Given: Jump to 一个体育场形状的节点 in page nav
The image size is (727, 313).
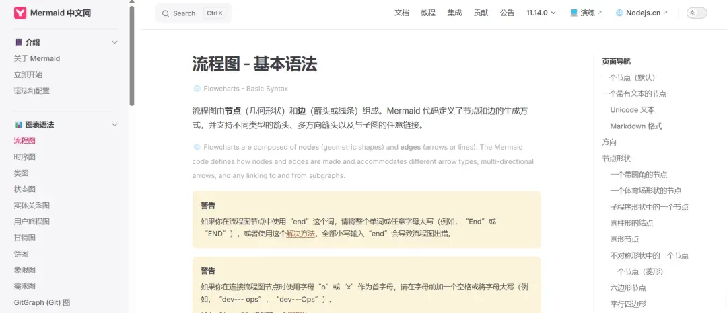Looking at the screenshot, I should 646,191.
